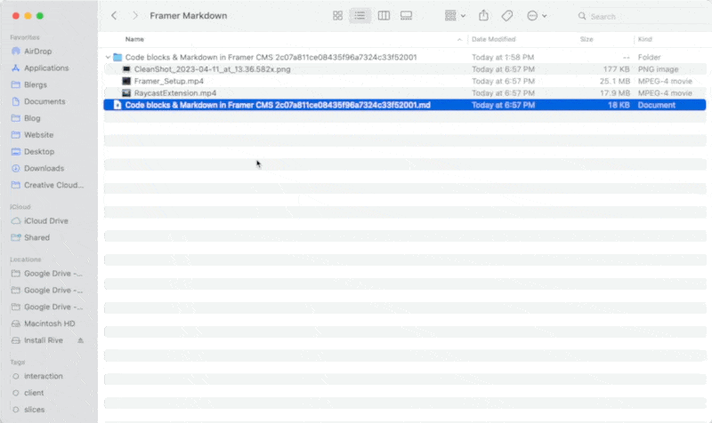Open the Action ellipsis dropdown menu

[537, 16]
